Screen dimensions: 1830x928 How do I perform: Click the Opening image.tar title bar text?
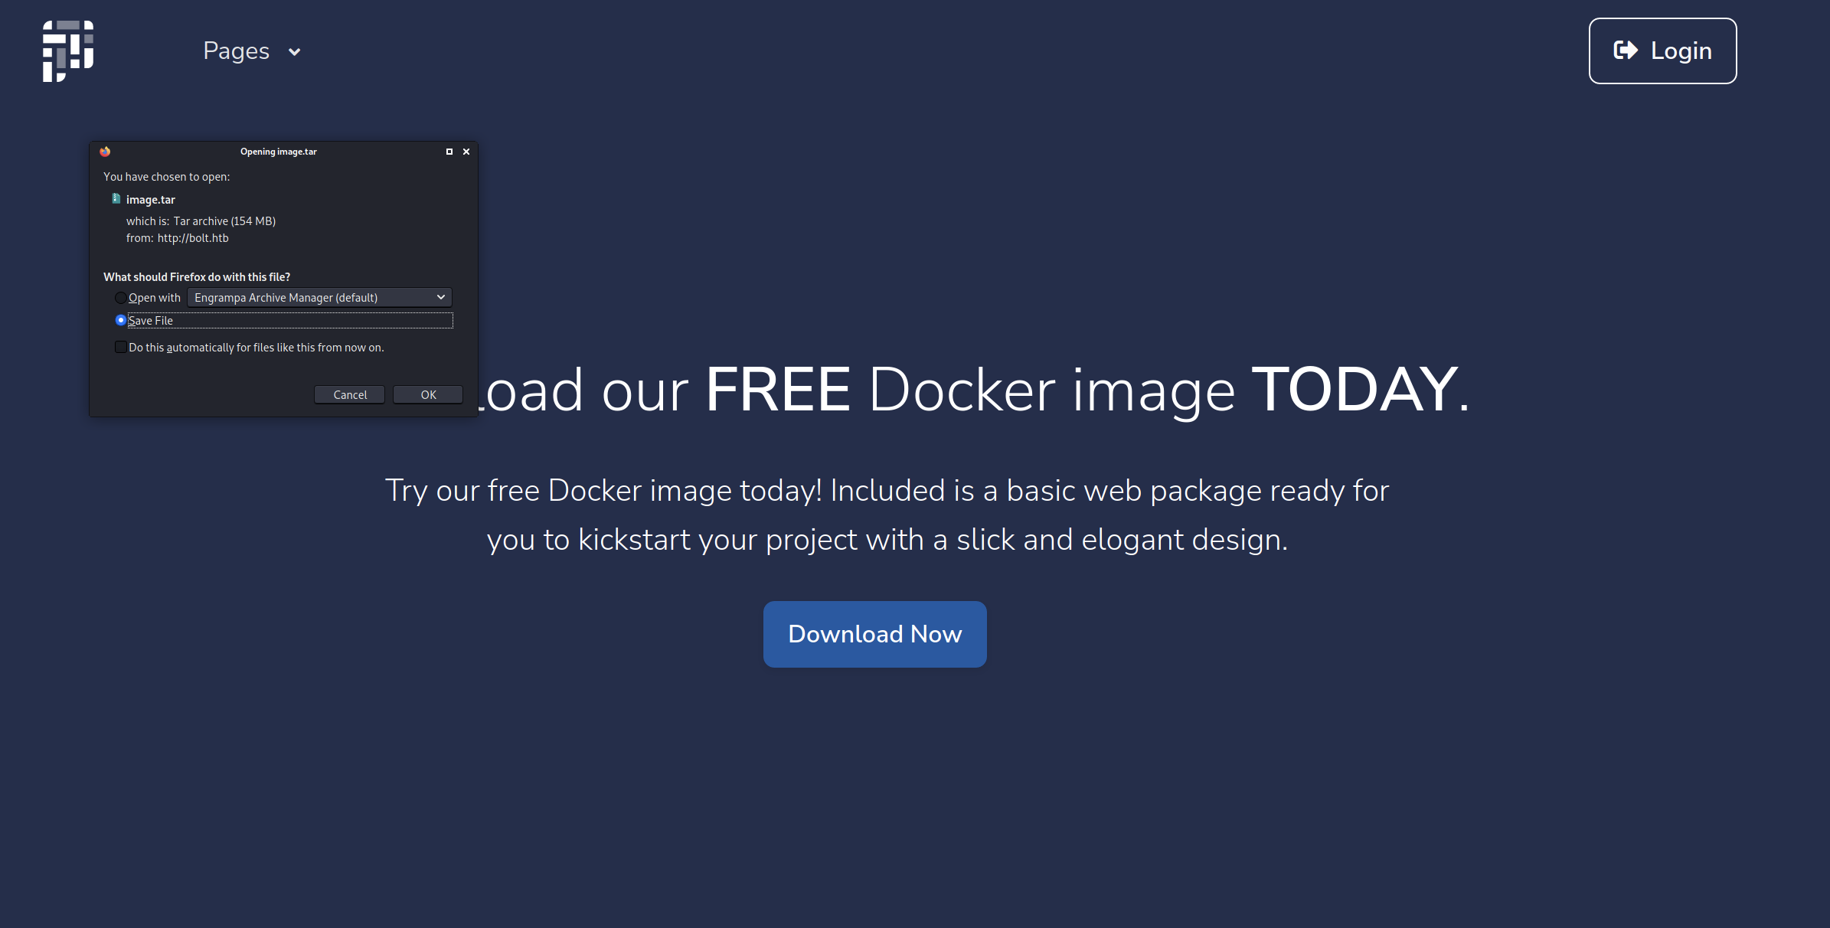pyautogui.click(x=278, y=152)
